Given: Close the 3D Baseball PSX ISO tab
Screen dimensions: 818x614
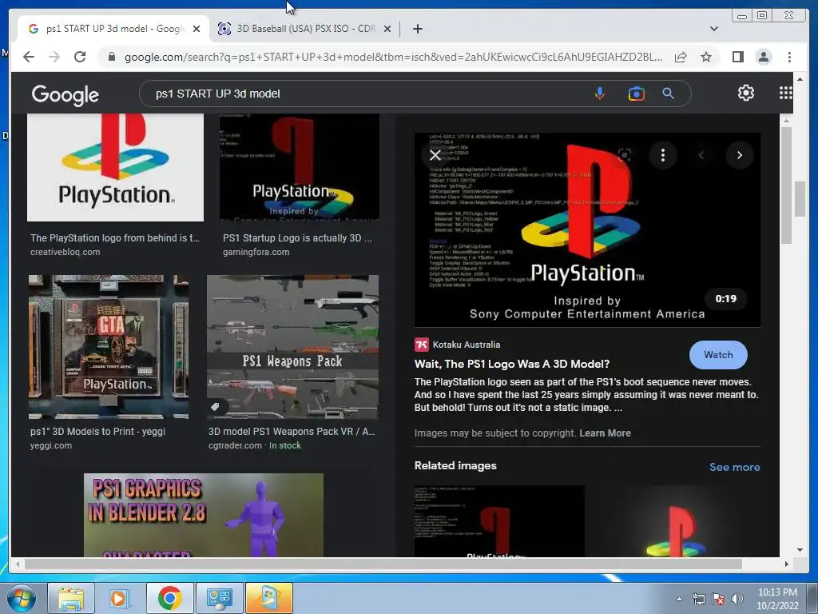Looking at the screenshot, I should [x=387, y=29].
